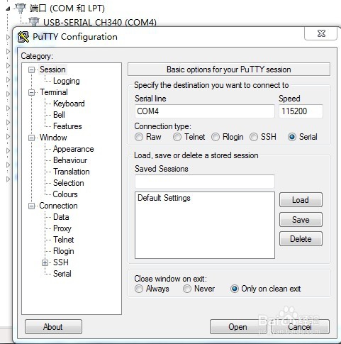The image size is (341, 344).
Task: Open the Keyboard settings category
Action: (69, 104)
